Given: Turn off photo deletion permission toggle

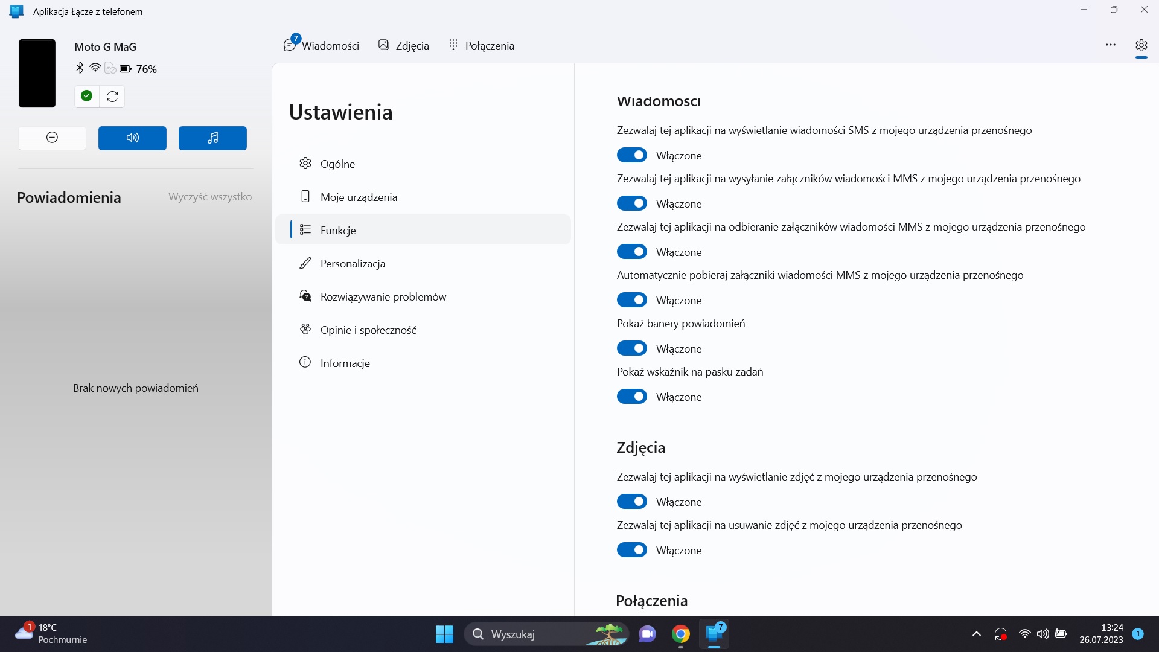Looking at the screenshot, I should pos(631,550).
